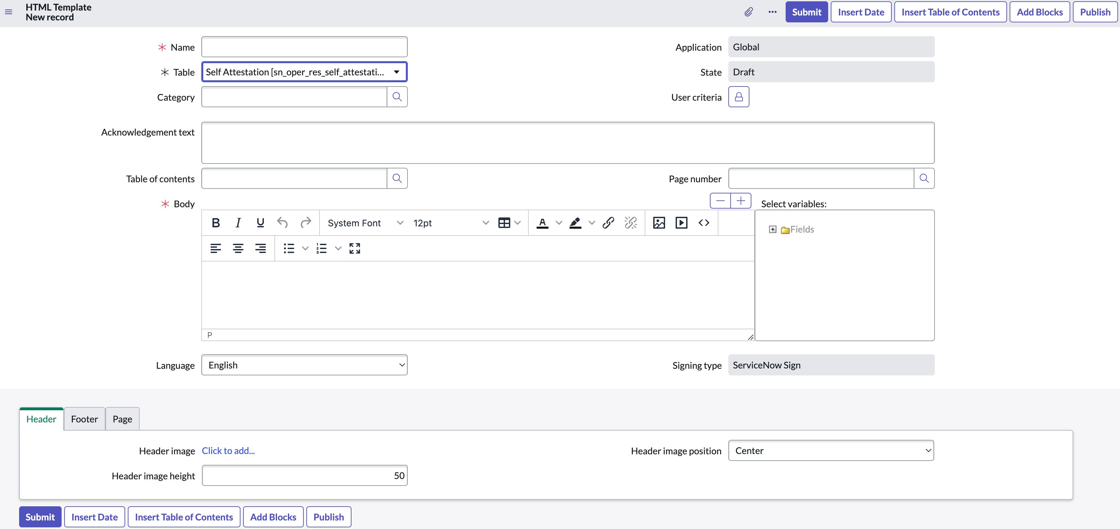The image size is (1120, 529).
Task: Open the source code view icon
Action: tap(704, 223)
